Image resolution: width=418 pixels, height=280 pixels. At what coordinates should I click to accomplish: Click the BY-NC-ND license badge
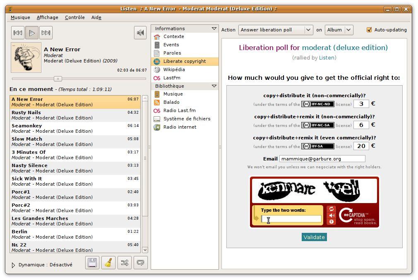(318, 104)
